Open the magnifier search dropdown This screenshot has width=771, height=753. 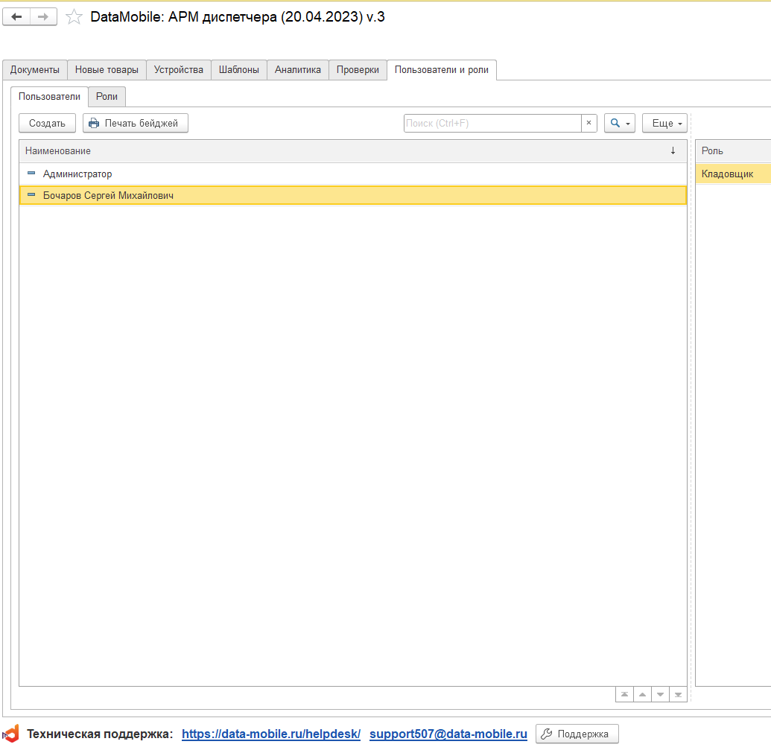[619, 123]
